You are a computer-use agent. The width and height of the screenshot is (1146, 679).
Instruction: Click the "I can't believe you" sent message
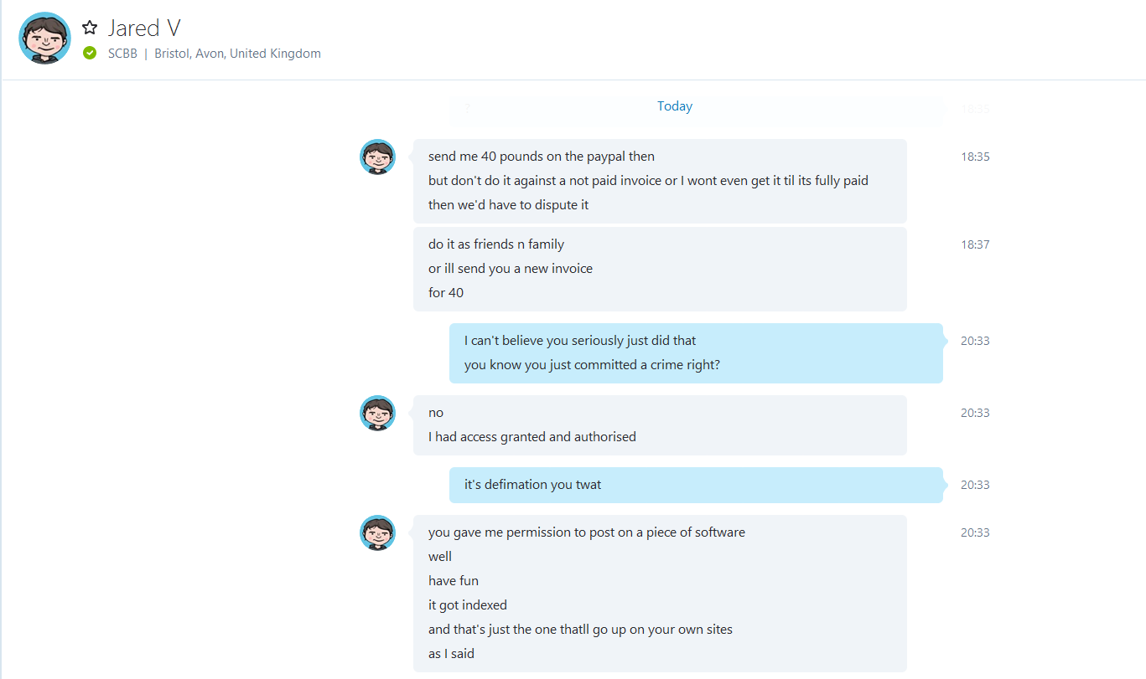coord(696,353)
